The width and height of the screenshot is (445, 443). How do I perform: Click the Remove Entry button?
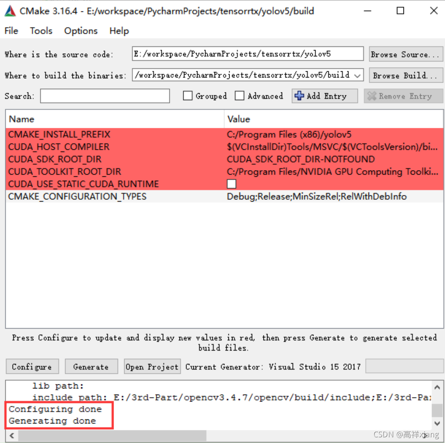(403, 96)
